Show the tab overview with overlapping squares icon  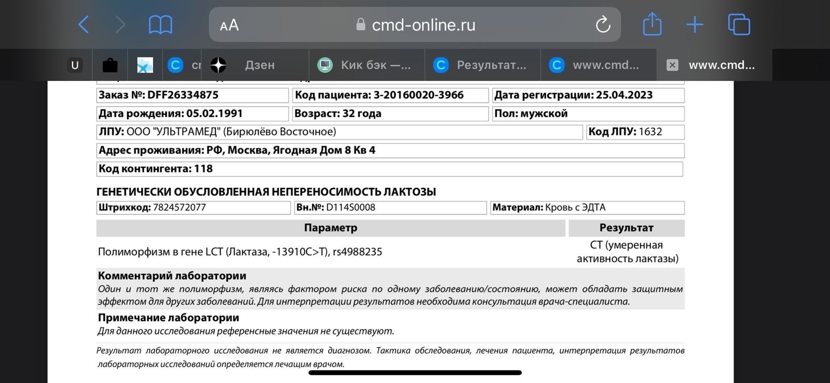(x=739, y=24)
